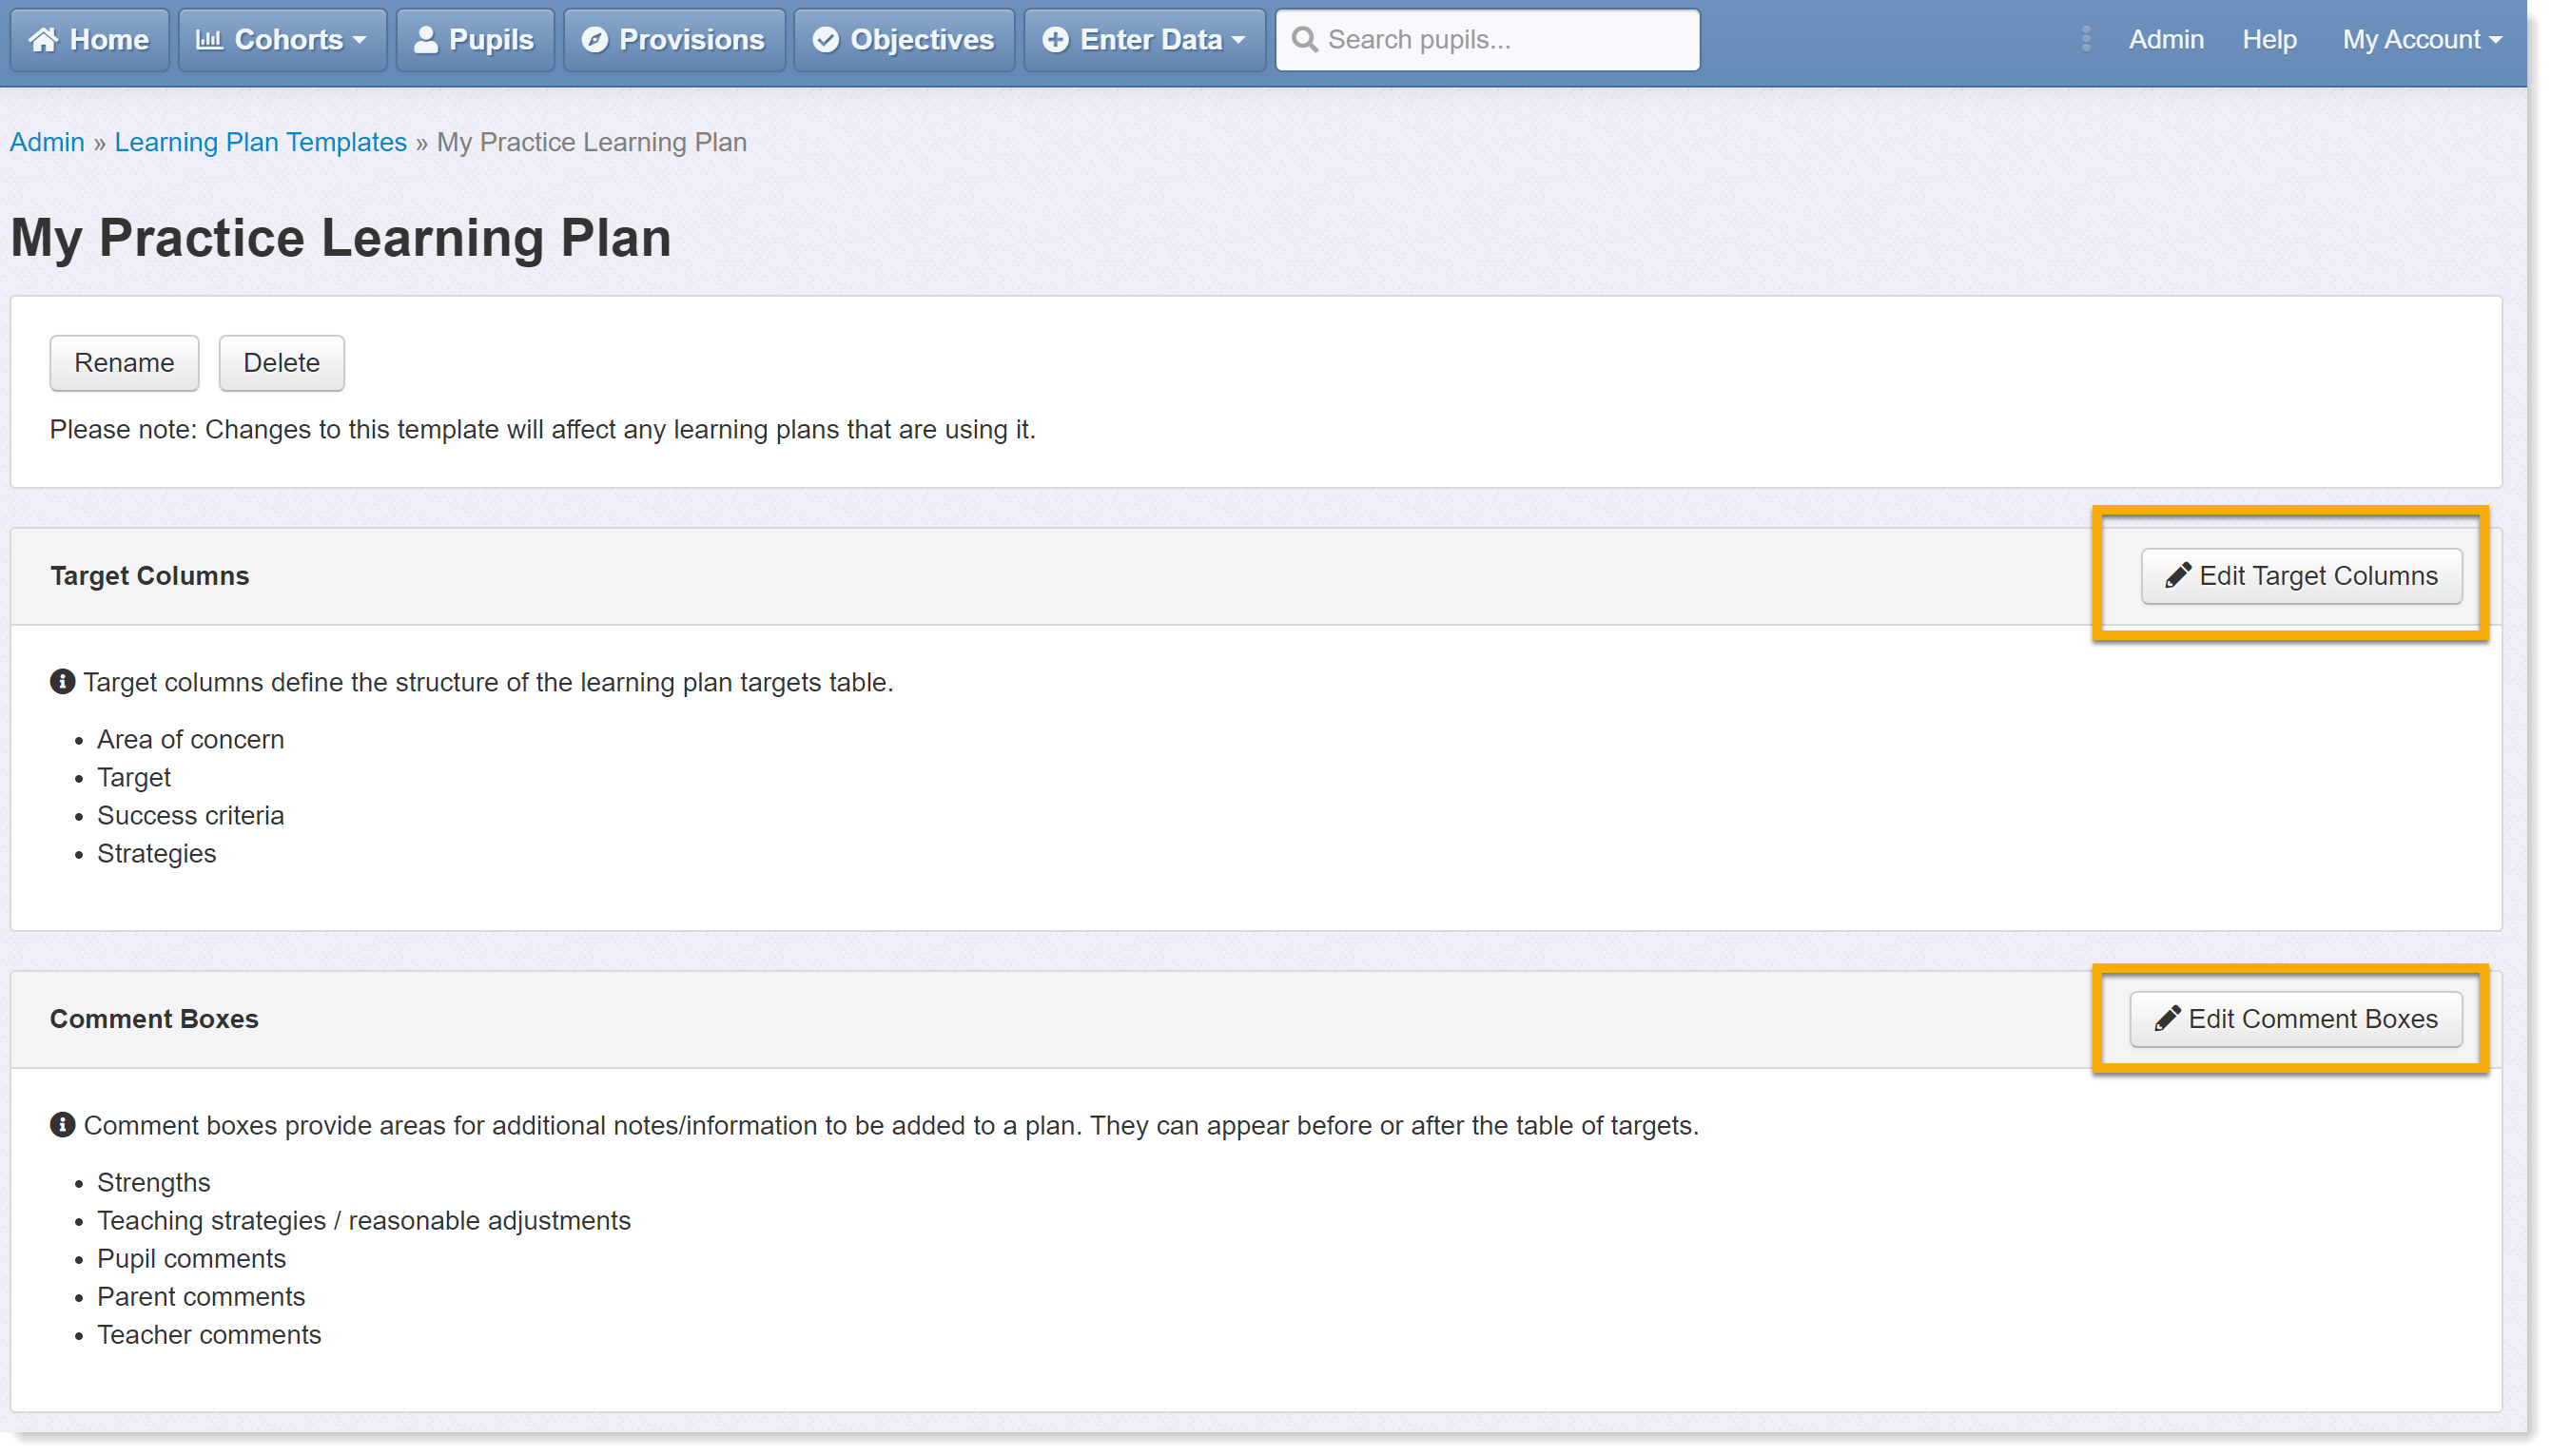
Task: Click pencil icon on Edit Target Columns
Action: (x=2177, y=576)
